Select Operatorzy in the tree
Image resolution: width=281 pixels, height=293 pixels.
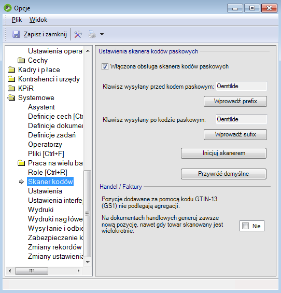tap(45, 144)
